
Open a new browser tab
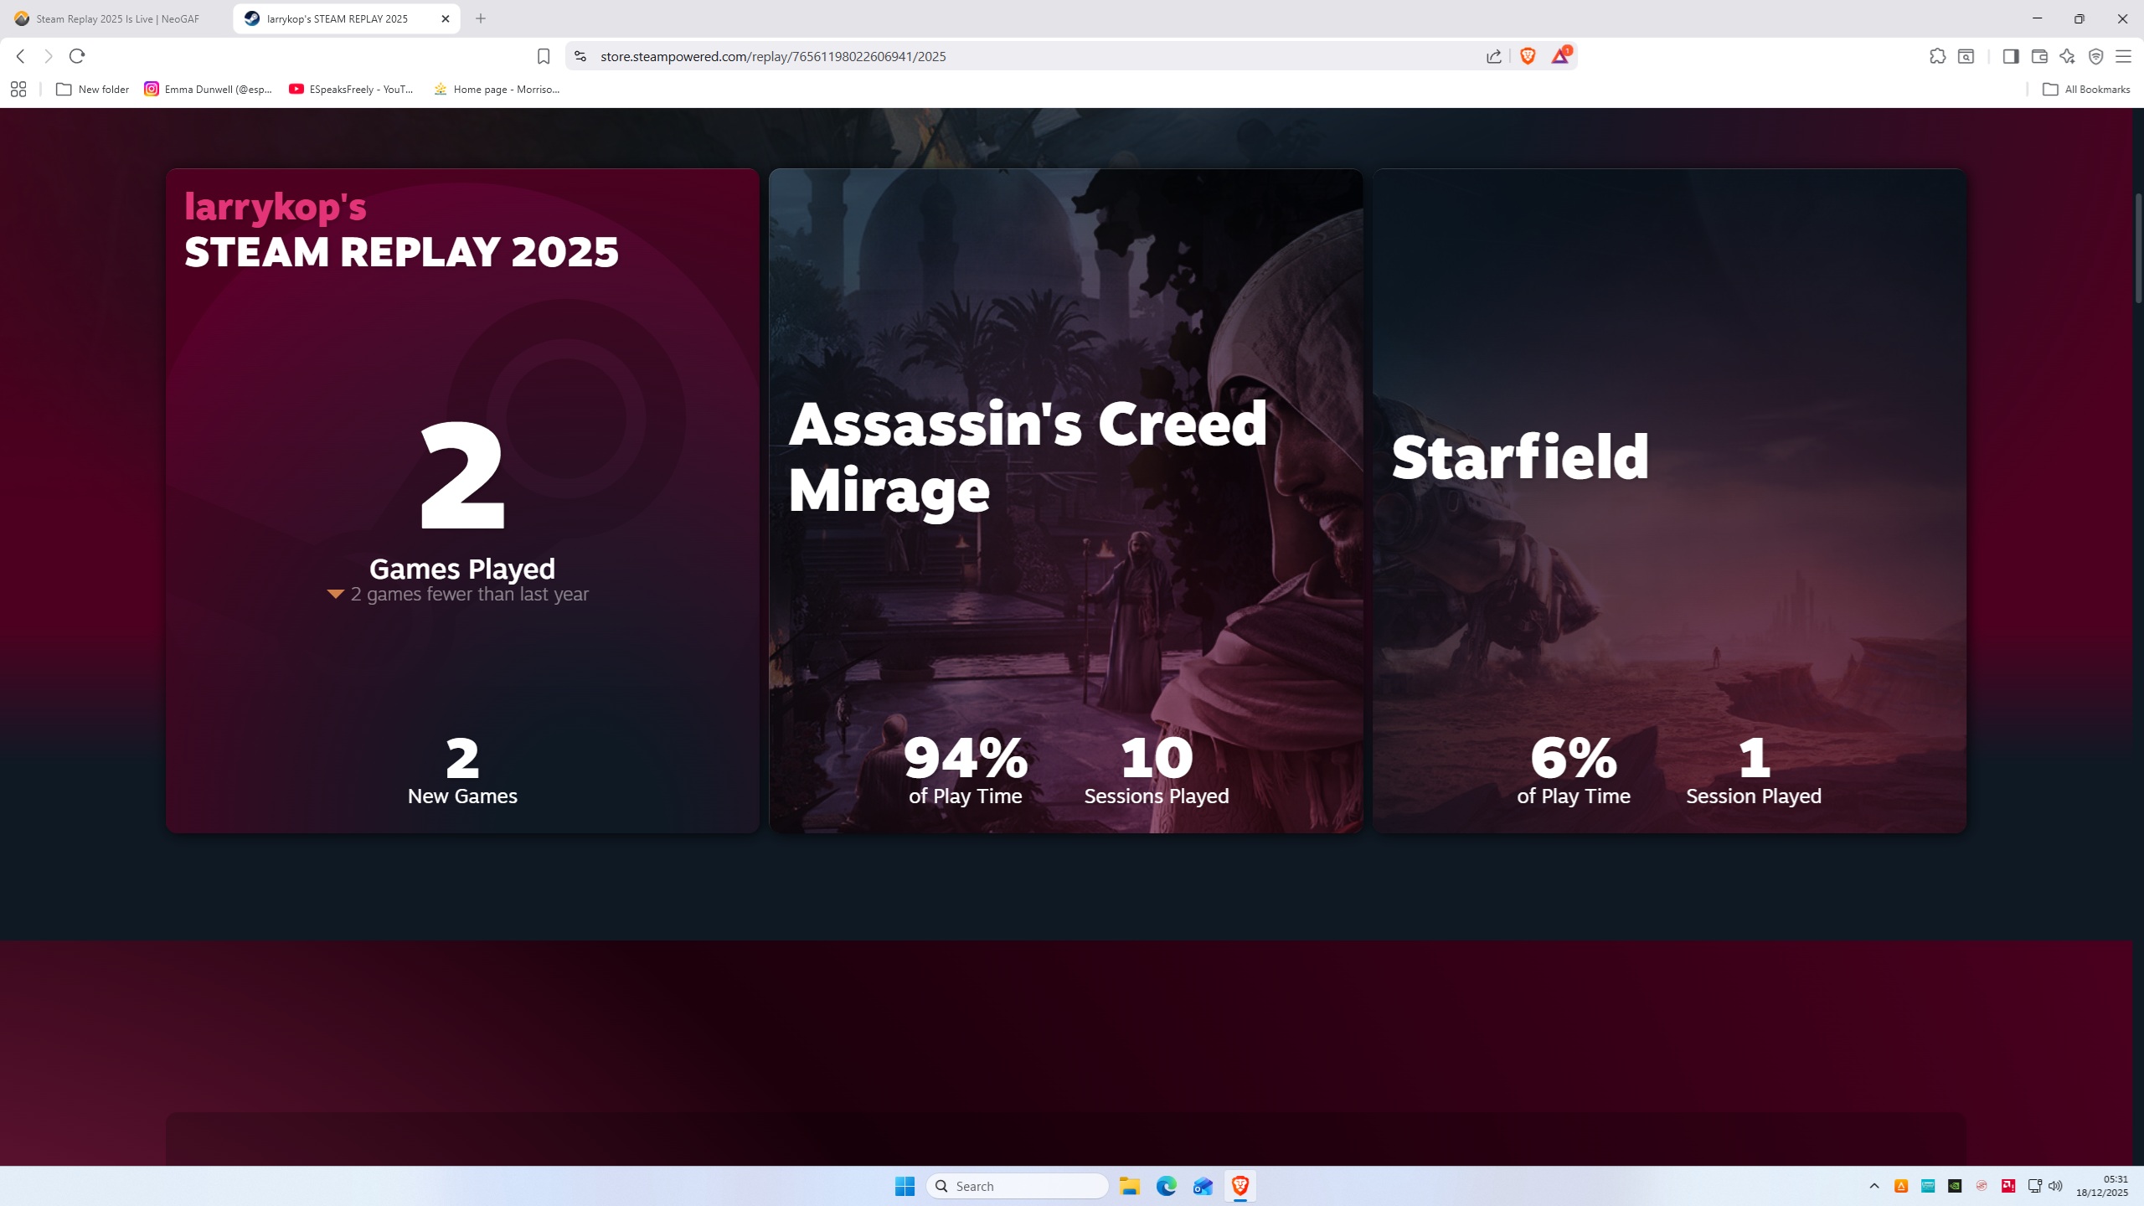coord(481,18)
